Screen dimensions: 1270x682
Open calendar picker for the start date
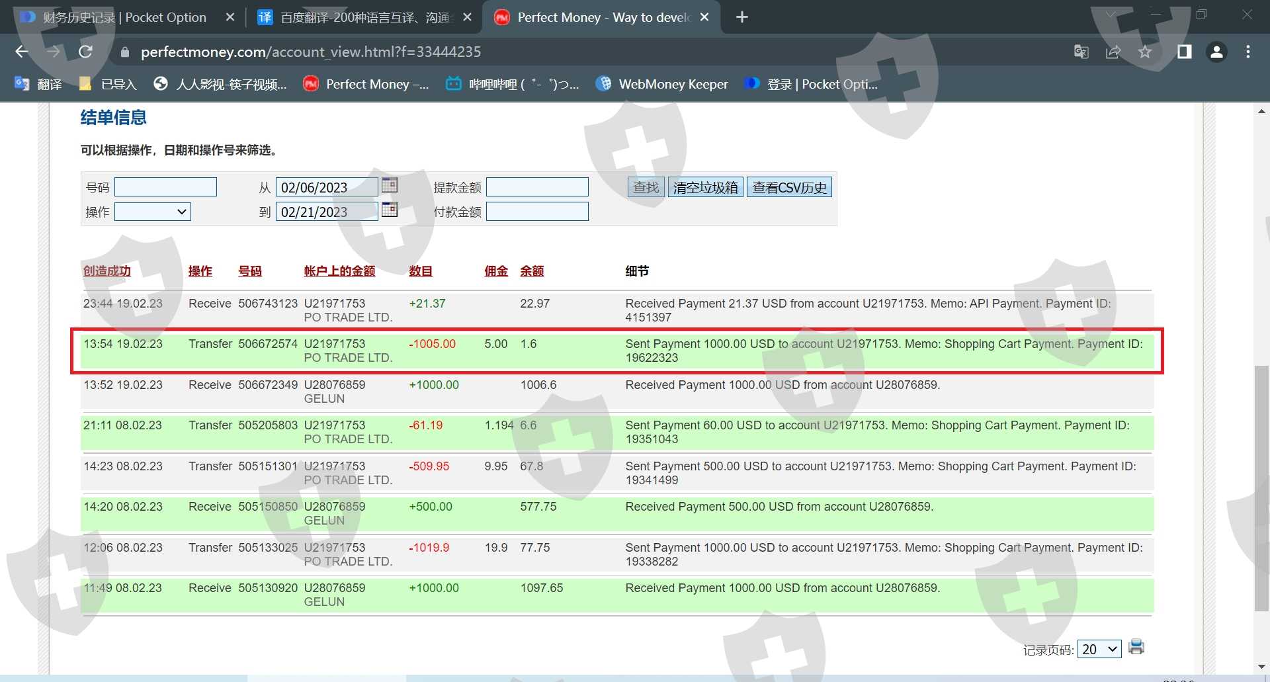(390, 186)
